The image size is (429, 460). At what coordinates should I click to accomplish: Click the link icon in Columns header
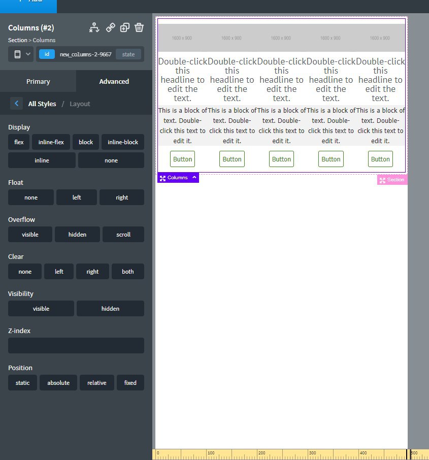110,27
